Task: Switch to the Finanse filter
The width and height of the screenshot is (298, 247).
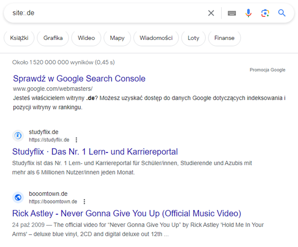Action: pyautogui.click(x=225, y=38)
